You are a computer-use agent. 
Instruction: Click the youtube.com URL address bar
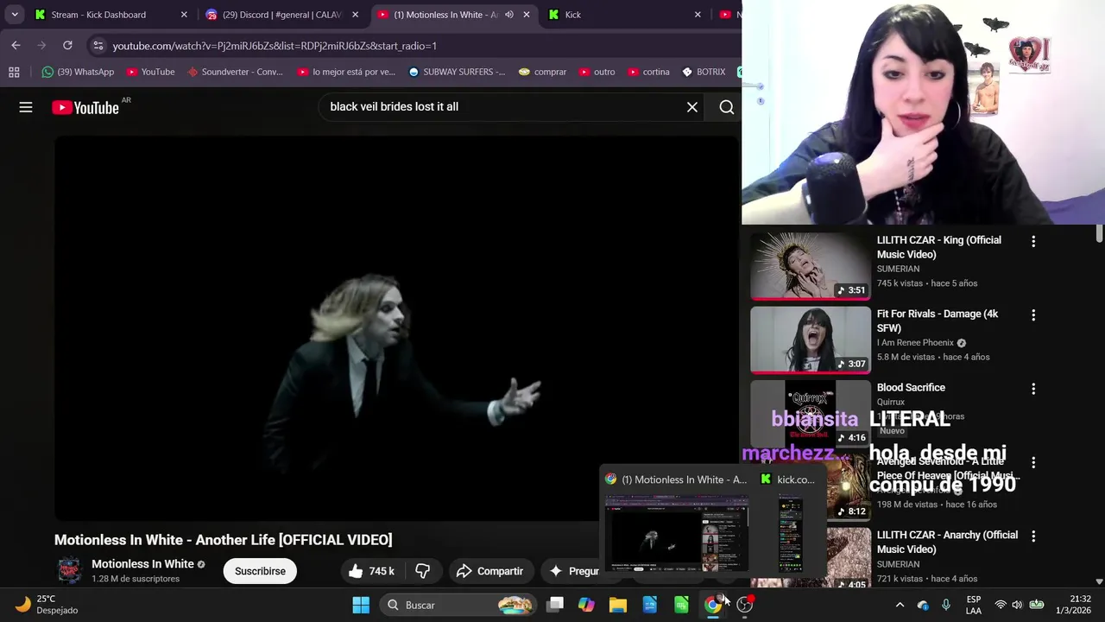tap(414, 46)
